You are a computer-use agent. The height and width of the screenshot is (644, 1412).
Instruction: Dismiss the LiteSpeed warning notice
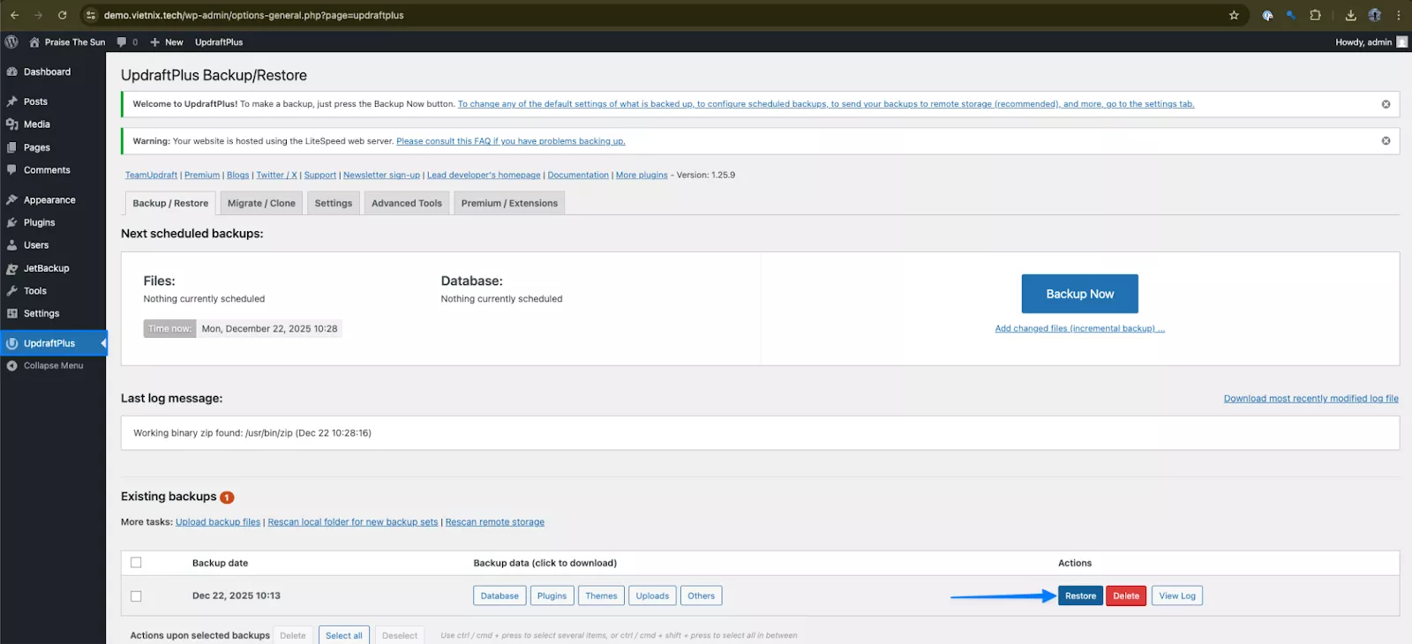1386,141
